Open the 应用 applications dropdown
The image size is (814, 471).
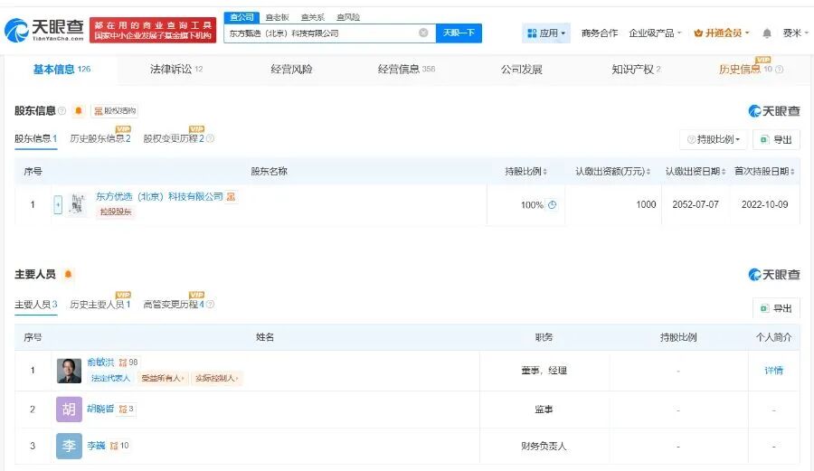point(546,33)
